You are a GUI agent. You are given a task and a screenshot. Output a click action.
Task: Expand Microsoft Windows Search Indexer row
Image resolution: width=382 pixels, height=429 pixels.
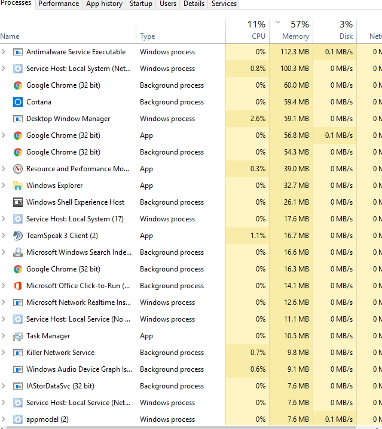(4, 252)
